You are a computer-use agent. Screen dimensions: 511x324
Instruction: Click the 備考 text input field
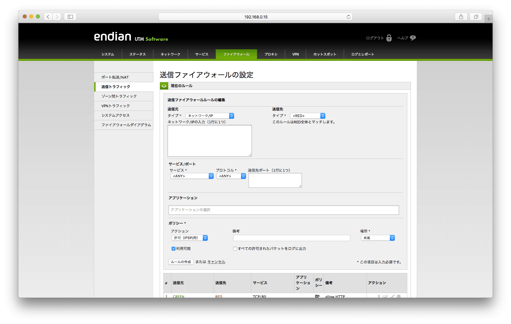point(292,238)
